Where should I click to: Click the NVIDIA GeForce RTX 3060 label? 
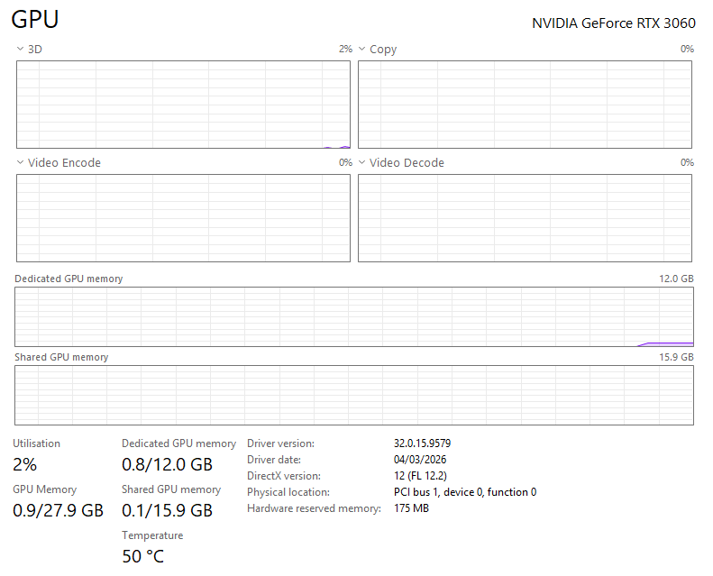point(613,23)
